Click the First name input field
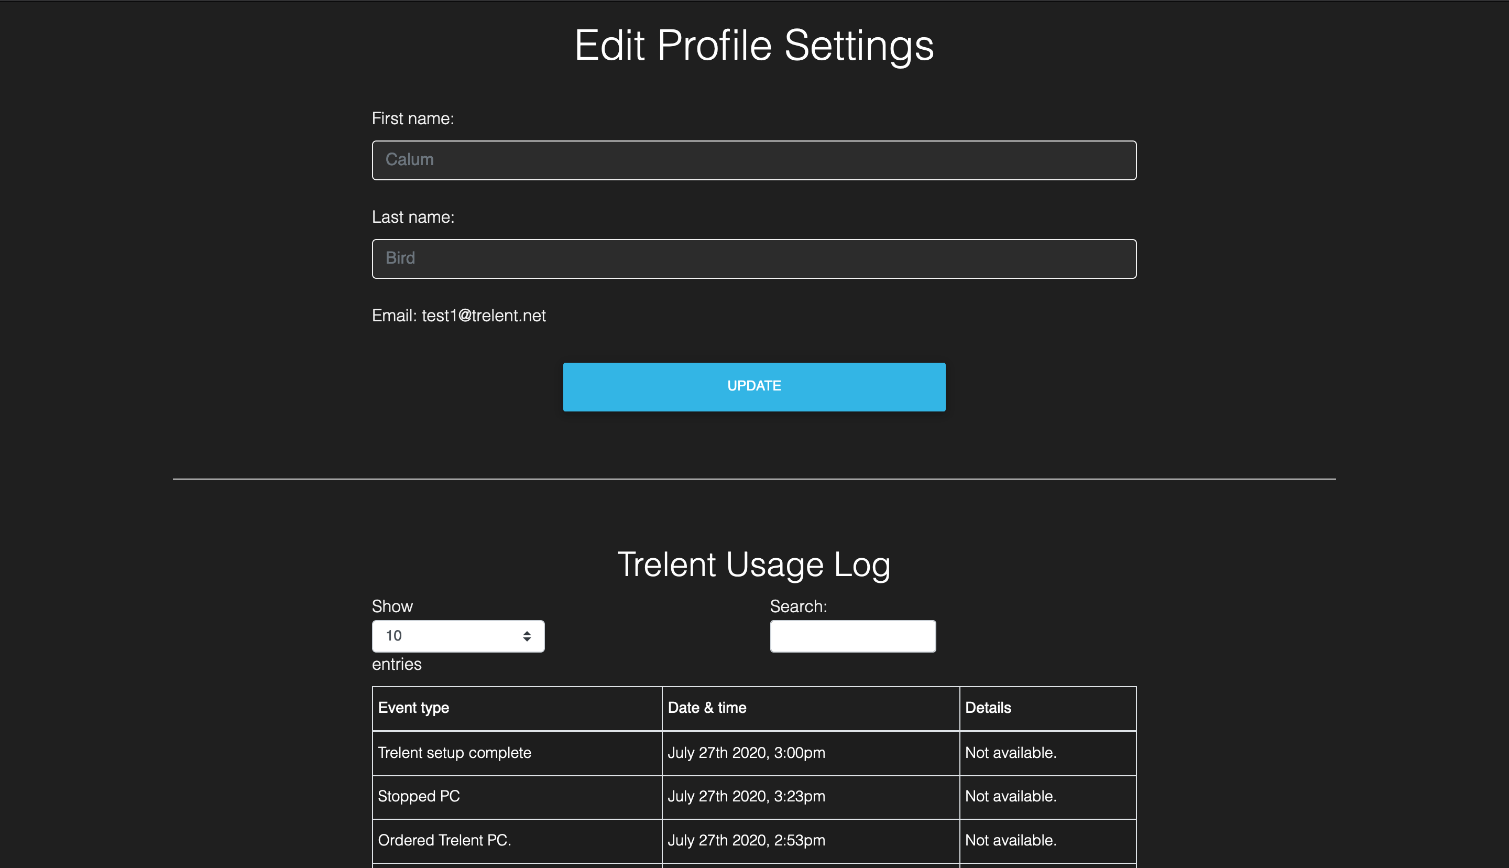 coord(754,160)
